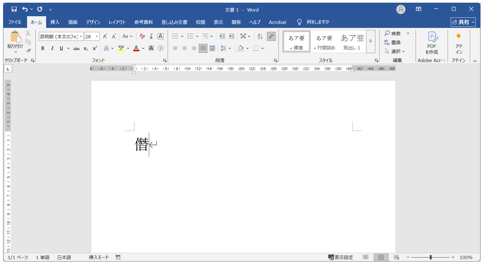Image resolution: width=484 pixels, height=265 pixels.
Task: Toggle show paragraph marks button
Action: point(271,36)
